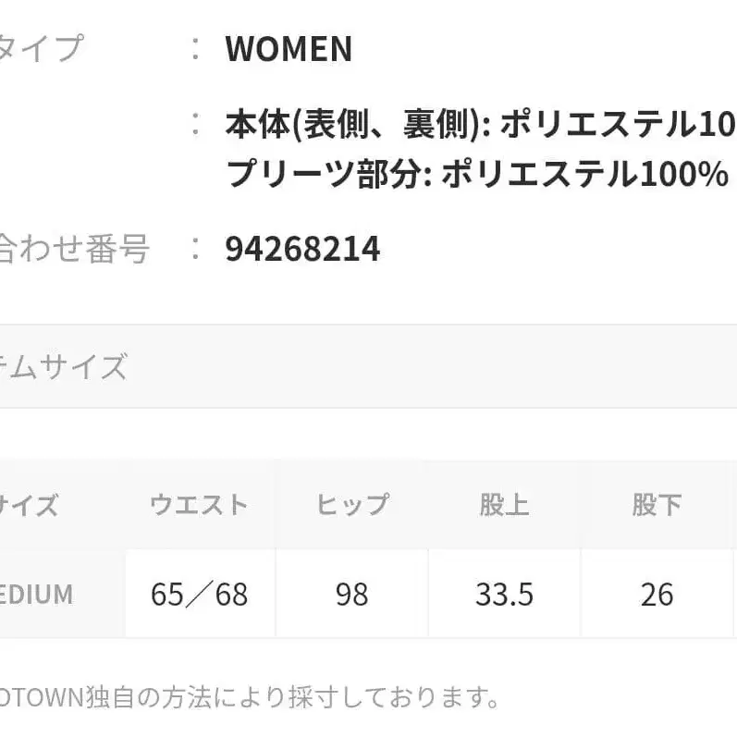Click the ヒップ column header

pos(352,505)
